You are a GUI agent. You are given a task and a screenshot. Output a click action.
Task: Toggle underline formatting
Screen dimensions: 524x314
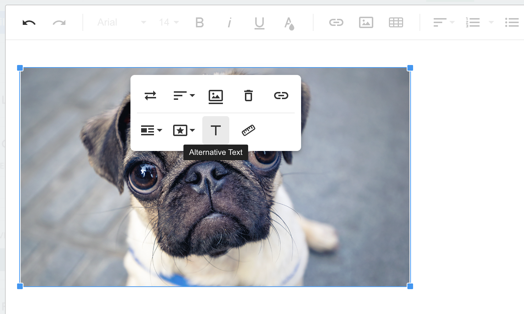259,23
